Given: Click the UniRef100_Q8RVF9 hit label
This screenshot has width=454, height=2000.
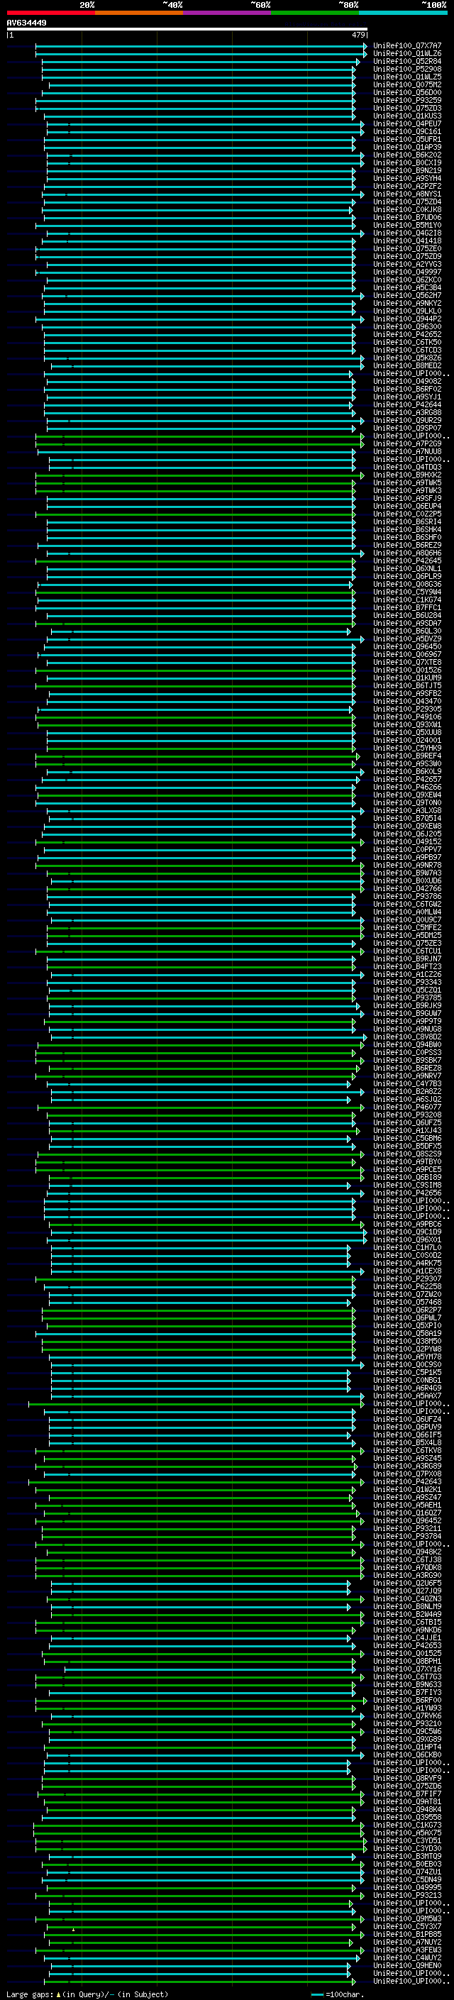Looking at the screenshot, I should point(407,1778).
